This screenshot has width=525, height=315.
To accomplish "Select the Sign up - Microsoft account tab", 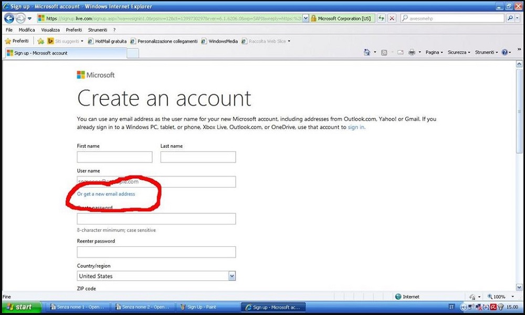I will point(66,53).
